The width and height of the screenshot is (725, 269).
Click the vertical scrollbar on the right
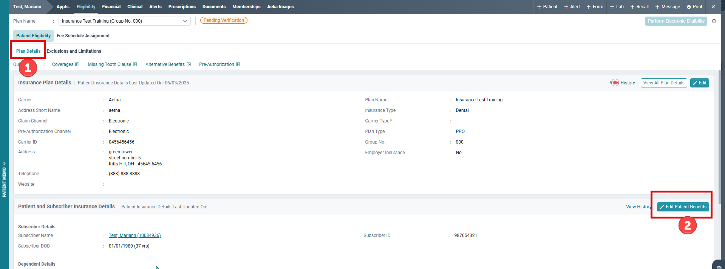(x=719, y=138)
